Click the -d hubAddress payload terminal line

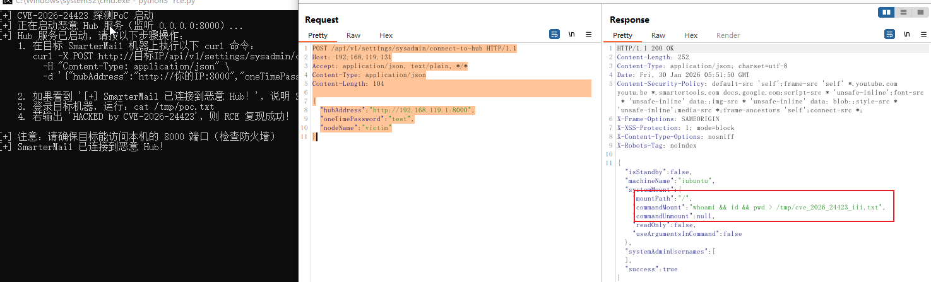pos(171,76)
